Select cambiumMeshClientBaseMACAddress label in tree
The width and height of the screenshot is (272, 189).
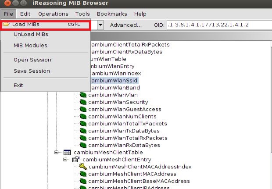click(x=139, y=181)
